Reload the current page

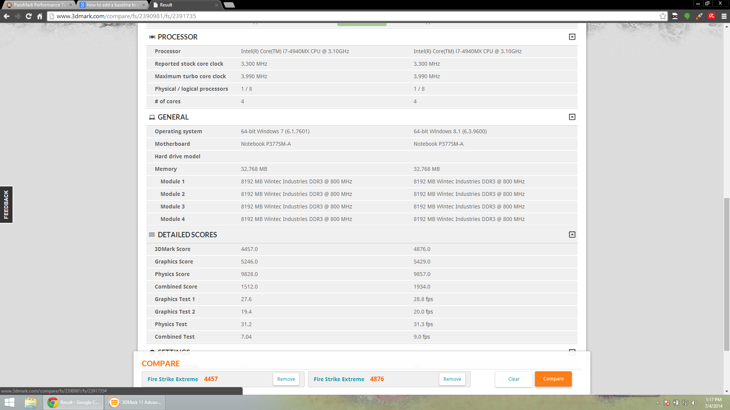pos(29,16)
